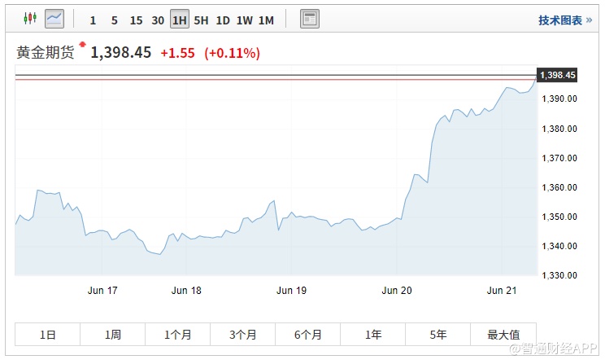Screen dimensions: 605x364
Task: Select the 3个月 range tab
Action: click(243, 334)
